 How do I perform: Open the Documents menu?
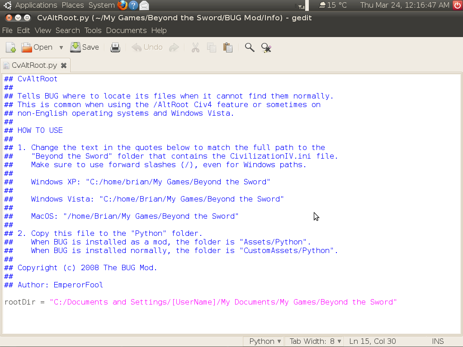127,30
